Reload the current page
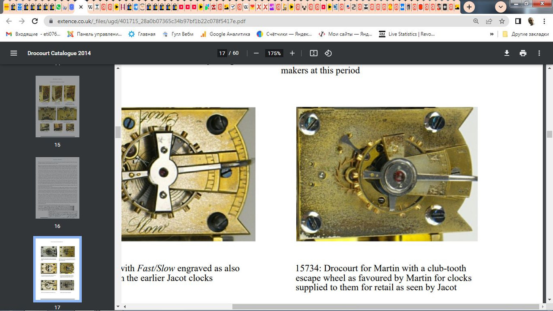The height and width of the screenshot is (311, 553). 36,21
